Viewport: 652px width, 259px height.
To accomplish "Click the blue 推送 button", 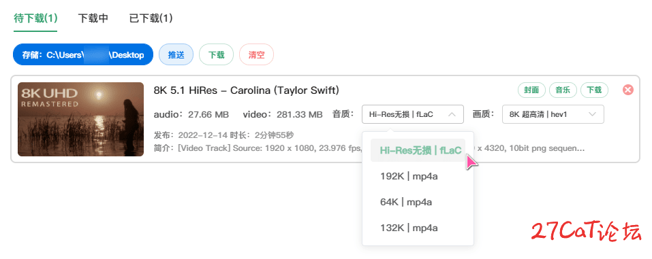I will coord(176,55).
